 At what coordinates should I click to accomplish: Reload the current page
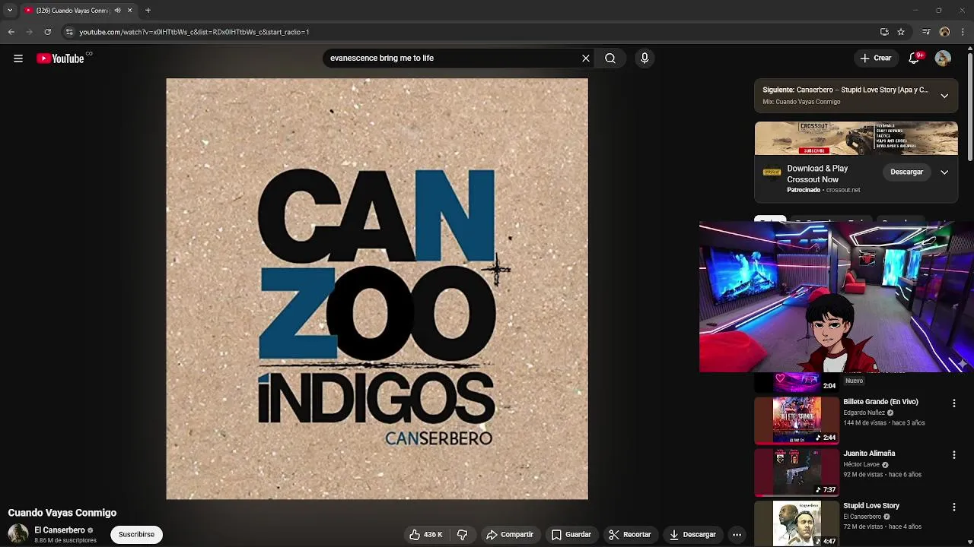(47, 32)
